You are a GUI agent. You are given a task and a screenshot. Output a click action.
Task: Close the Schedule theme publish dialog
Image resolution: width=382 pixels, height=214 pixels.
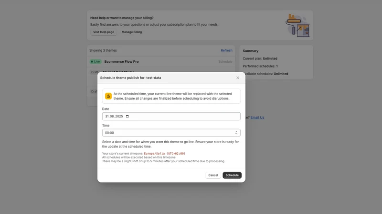coord(237,78)
